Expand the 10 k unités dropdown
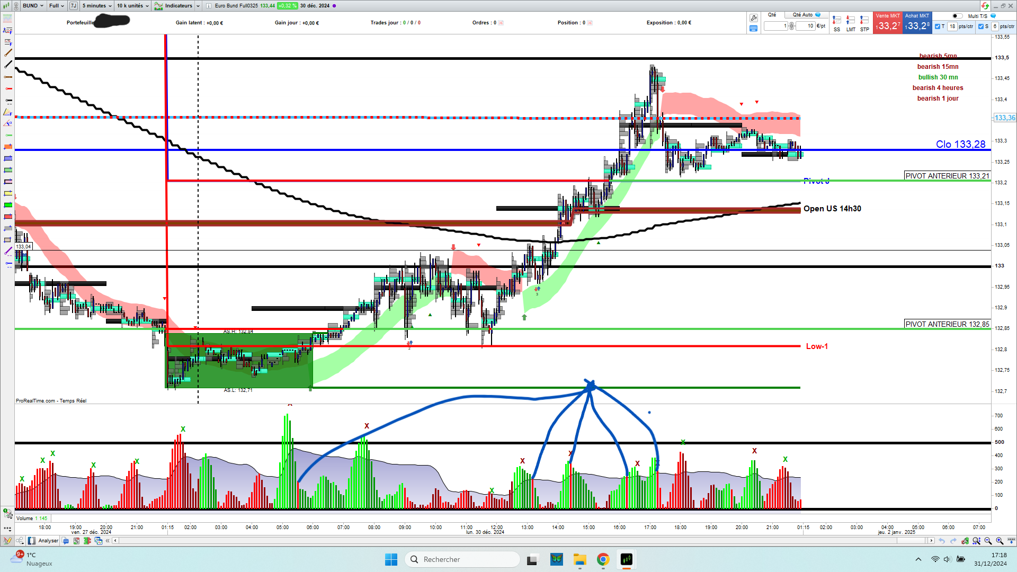The width and height of the screenshot is (1017, 572). [x=132, y=6]
